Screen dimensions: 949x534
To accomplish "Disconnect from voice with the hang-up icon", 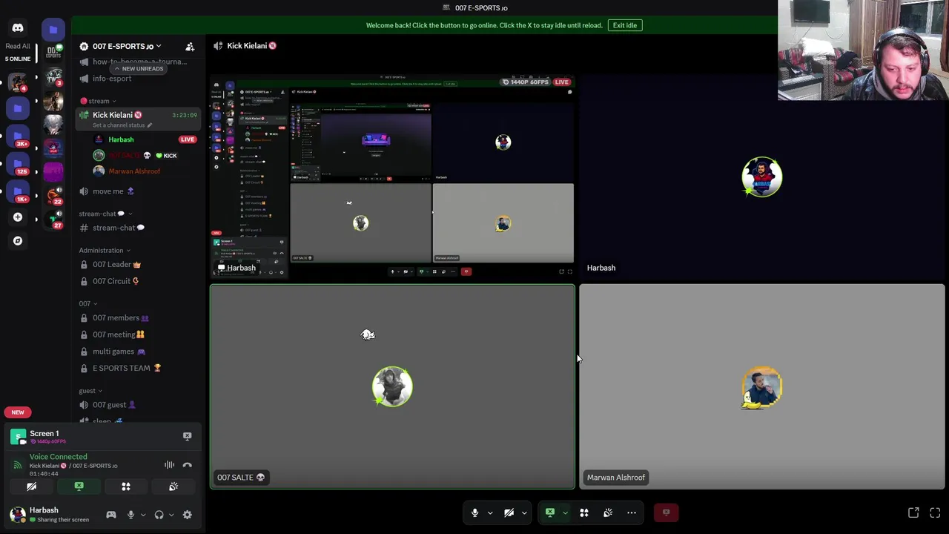I will pyautogui.click(x=187, y=465).
